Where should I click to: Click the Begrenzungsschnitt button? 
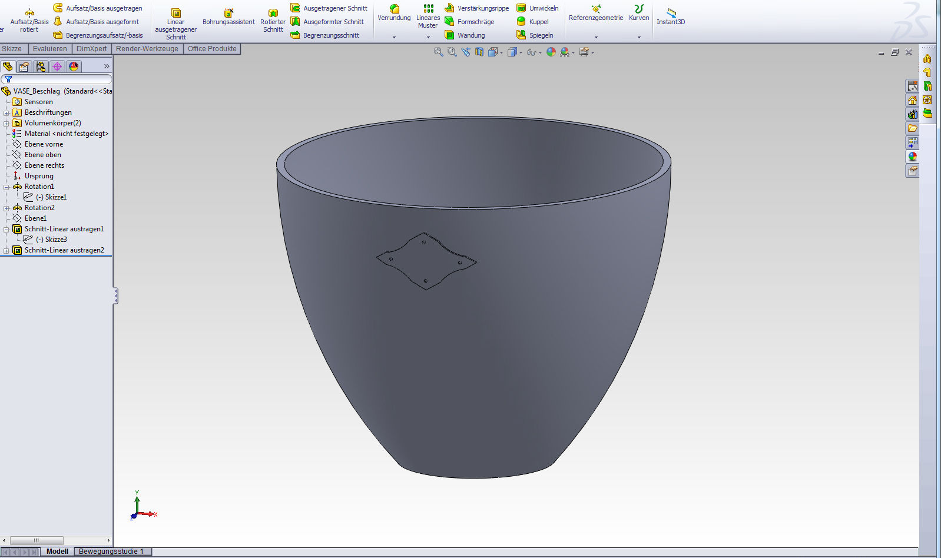(x=325, y=35)
